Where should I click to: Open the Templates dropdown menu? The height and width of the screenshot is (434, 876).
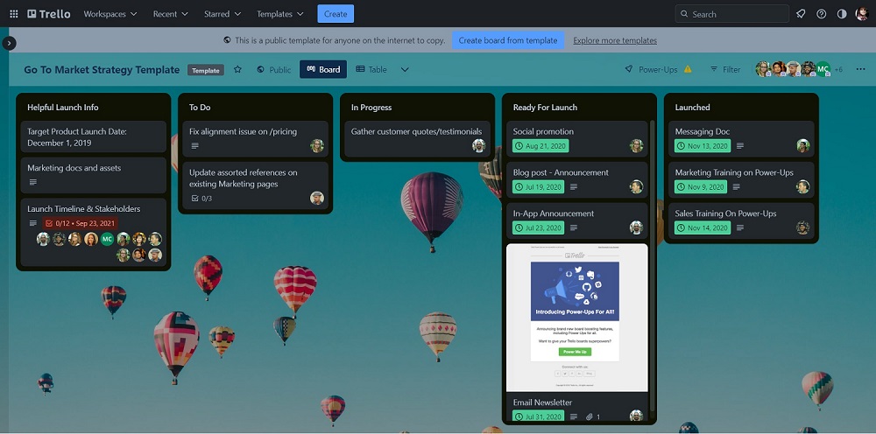[x=280, y=14]
